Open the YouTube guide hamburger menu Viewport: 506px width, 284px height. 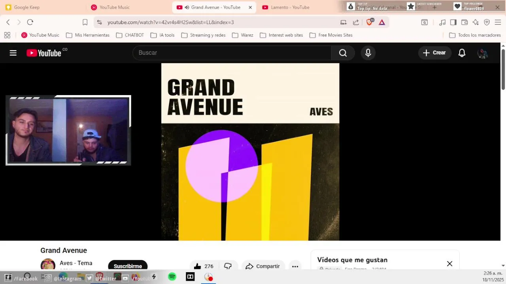13,53
